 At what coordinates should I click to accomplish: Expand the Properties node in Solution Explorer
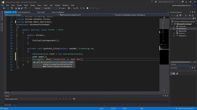point(174,27)
